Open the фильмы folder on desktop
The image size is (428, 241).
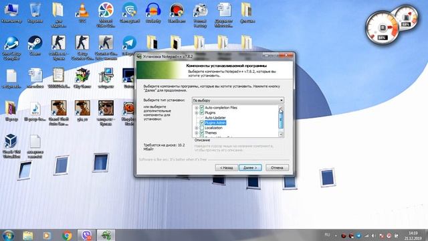click(x=247, y=13)
